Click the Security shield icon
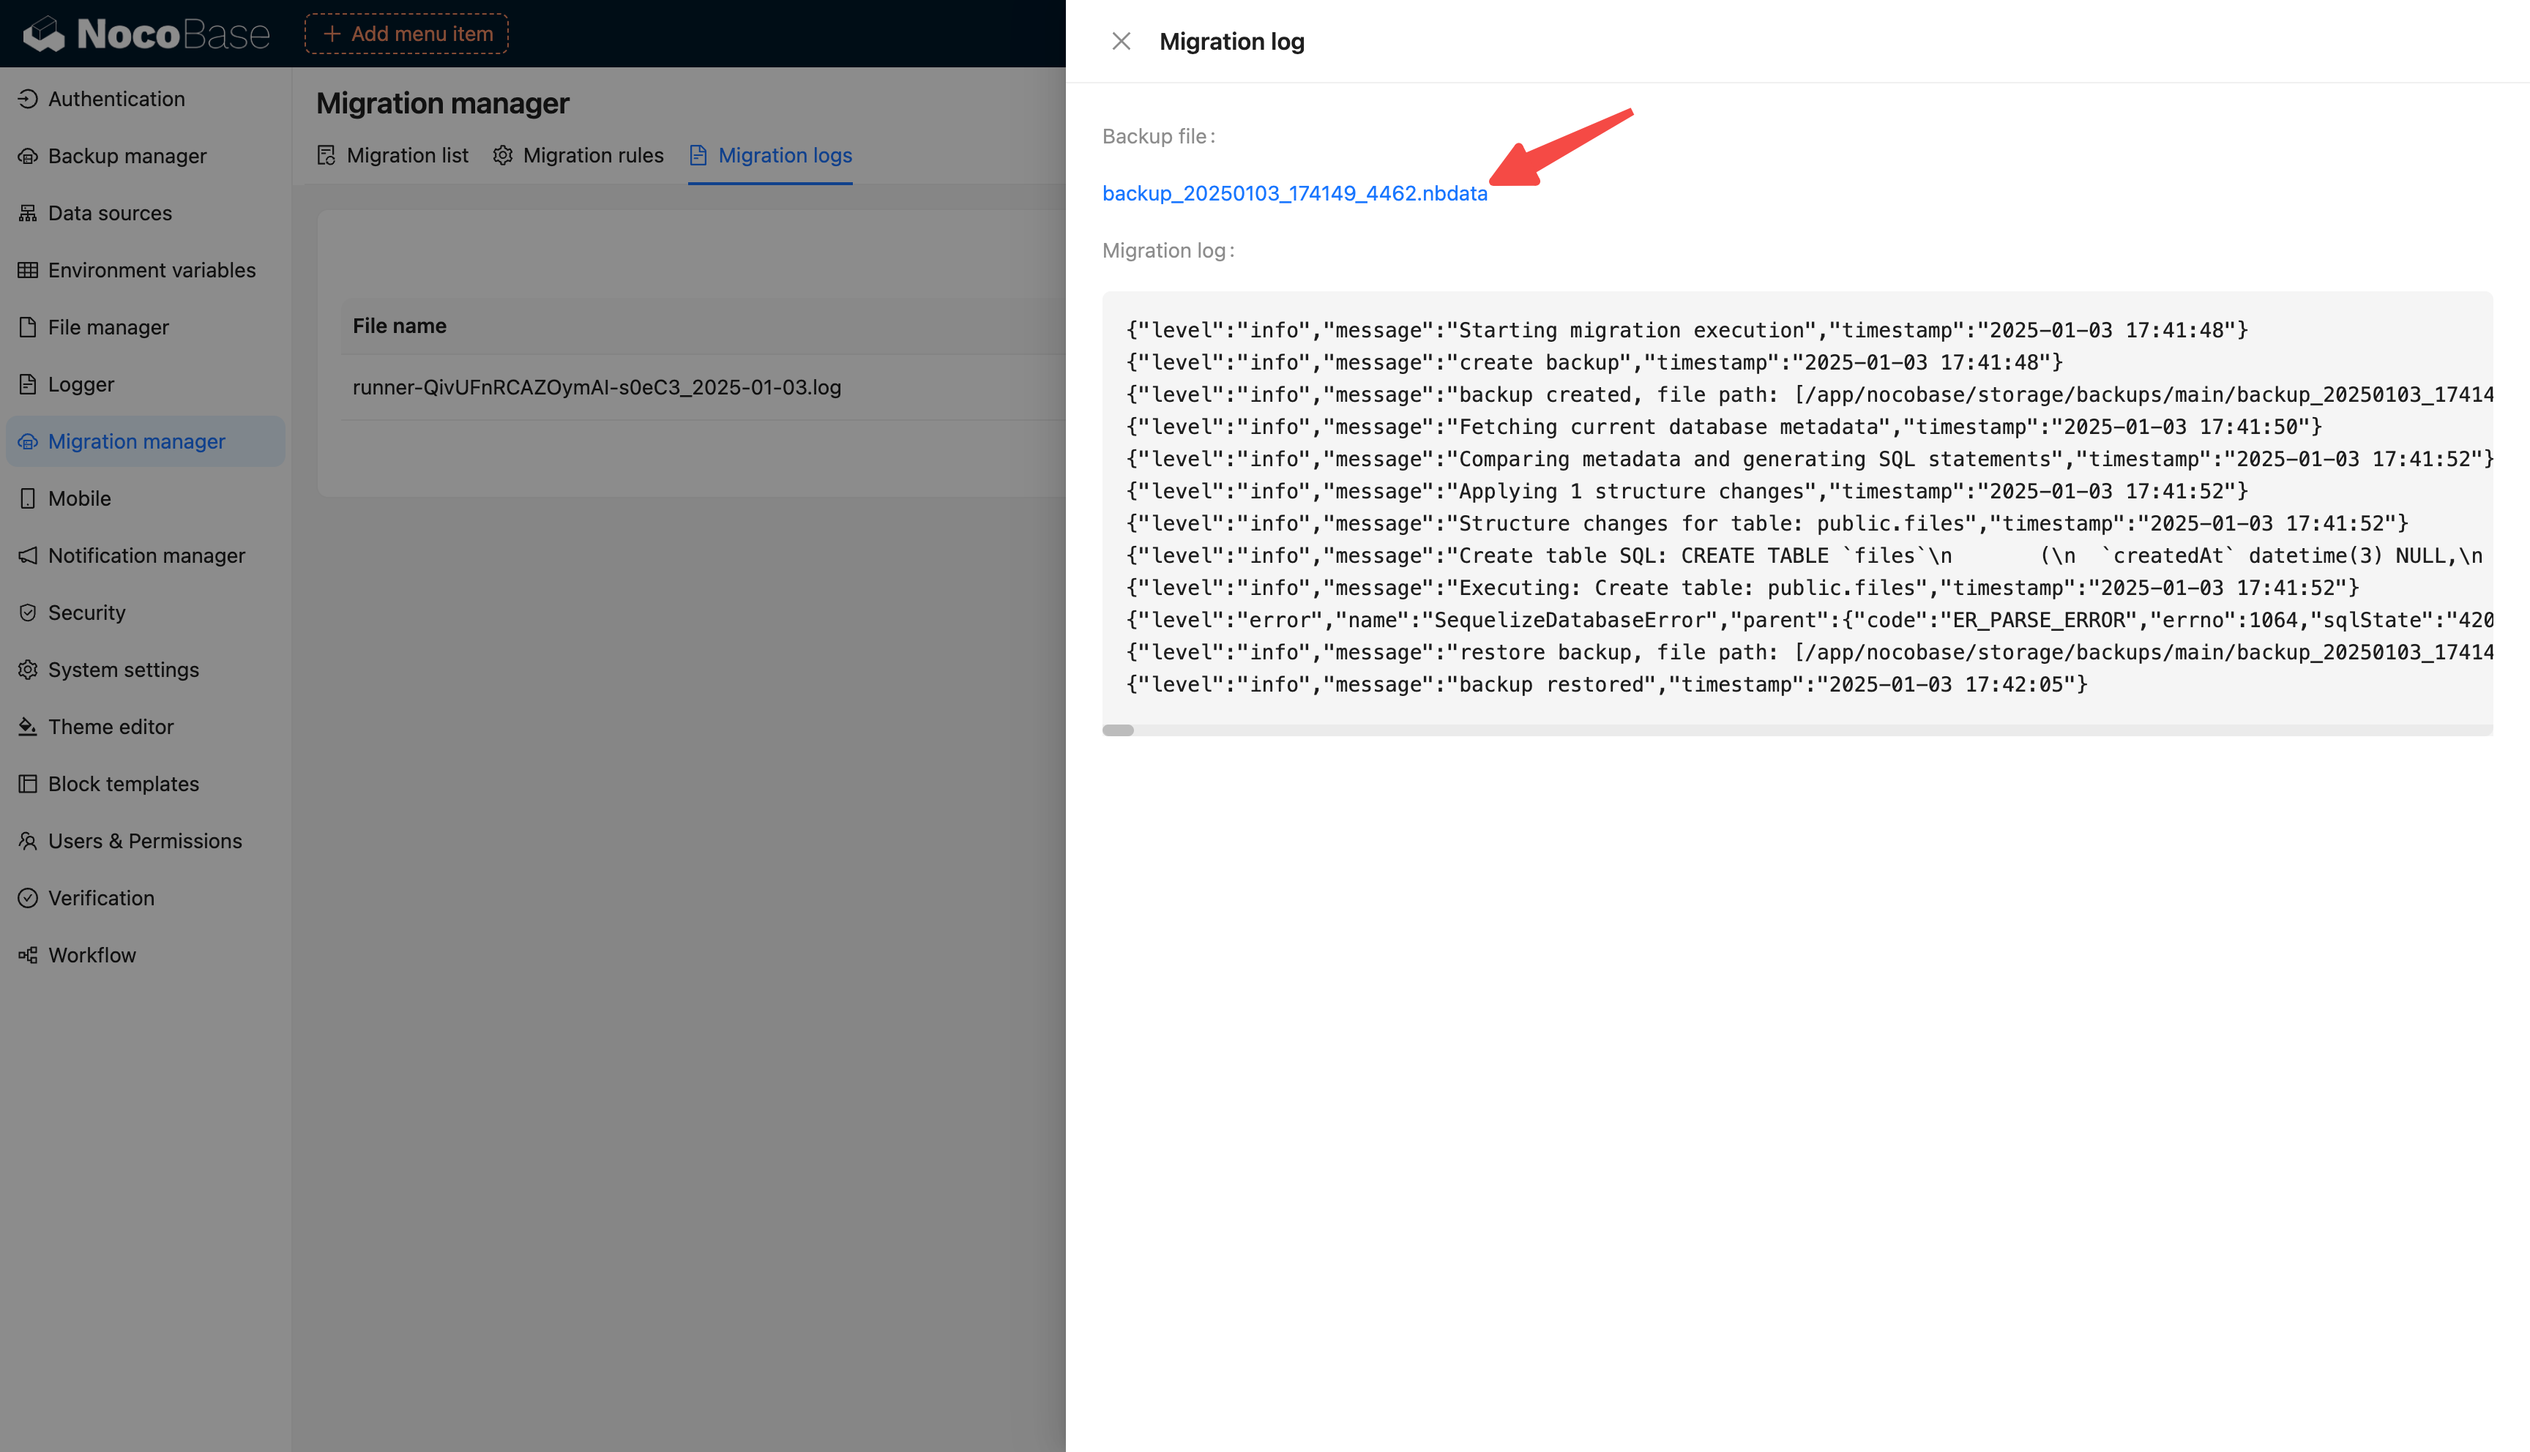This screenshot has width=2530, height=1452. (x=28, y=613)
